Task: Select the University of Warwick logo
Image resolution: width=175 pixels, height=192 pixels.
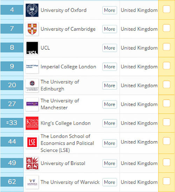Action: (32, 182)
